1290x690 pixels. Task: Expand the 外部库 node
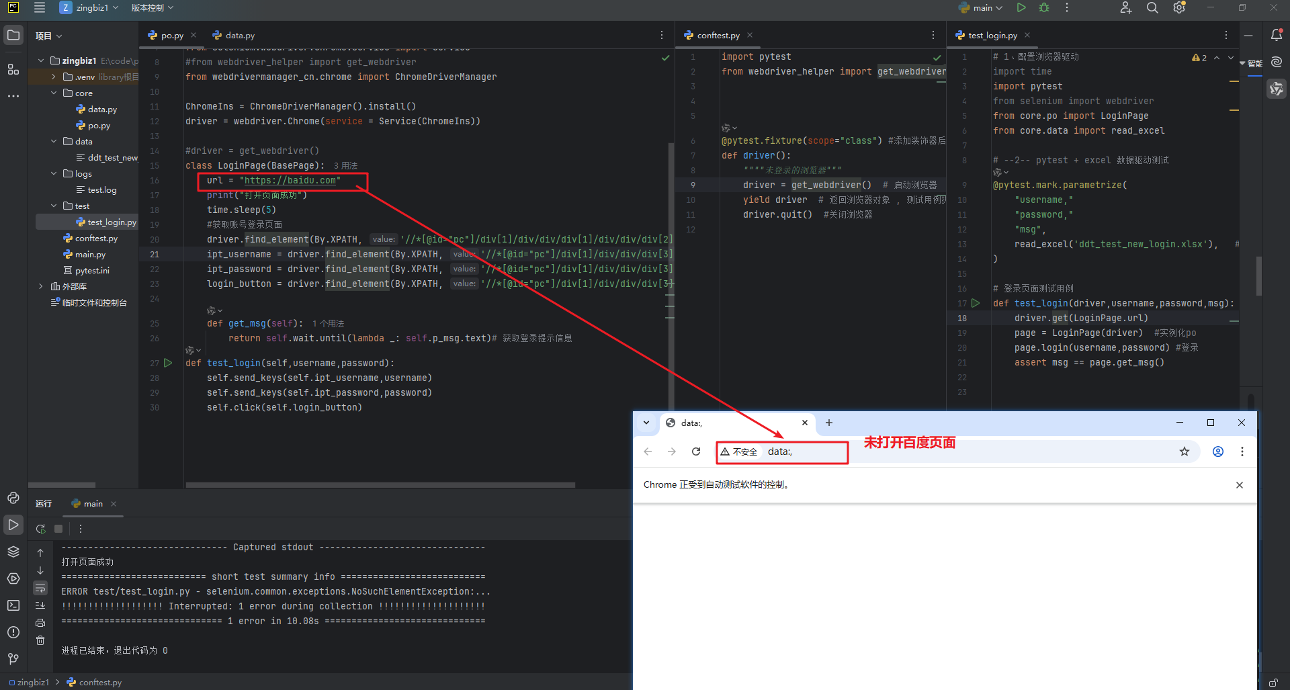[x=41, y=286]
